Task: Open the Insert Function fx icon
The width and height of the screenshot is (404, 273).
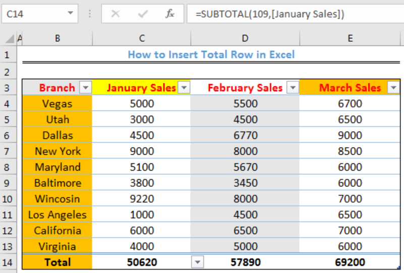Action: coord(170,14)
